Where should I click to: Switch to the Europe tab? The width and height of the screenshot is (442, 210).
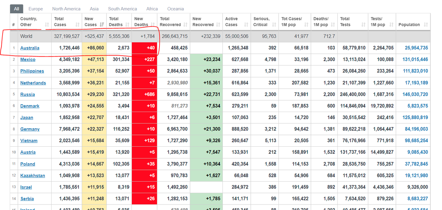click(35, 9)
